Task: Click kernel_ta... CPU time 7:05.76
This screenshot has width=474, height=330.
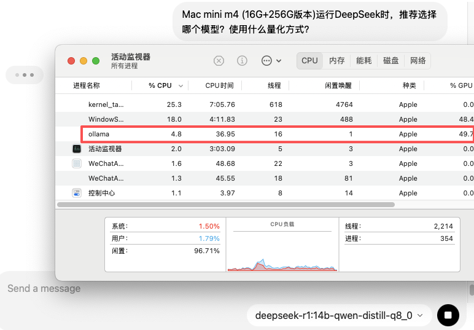Action: (x=222, y=104)
